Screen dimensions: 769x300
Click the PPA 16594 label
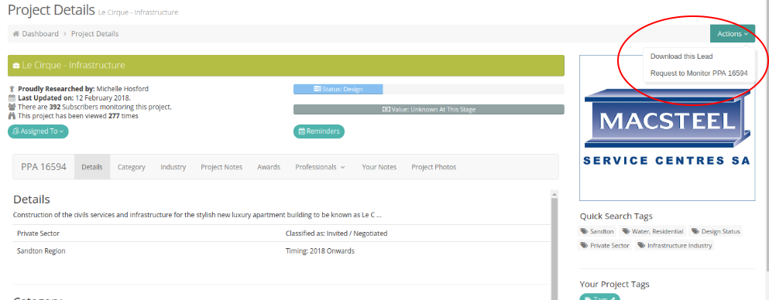point(43,167)
